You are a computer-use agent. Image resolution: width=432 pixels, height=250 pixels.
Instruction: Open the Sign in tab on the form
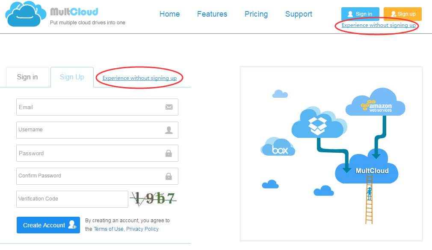click(27, 77)
